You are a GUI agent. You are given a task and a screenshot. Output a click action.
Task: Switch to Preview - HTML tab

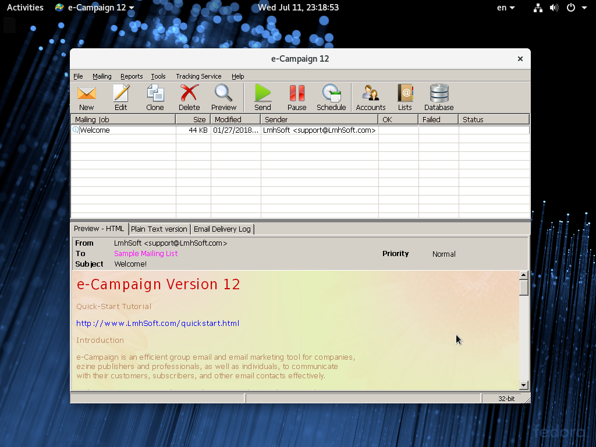pyautogui.click(x=99, y=228)
